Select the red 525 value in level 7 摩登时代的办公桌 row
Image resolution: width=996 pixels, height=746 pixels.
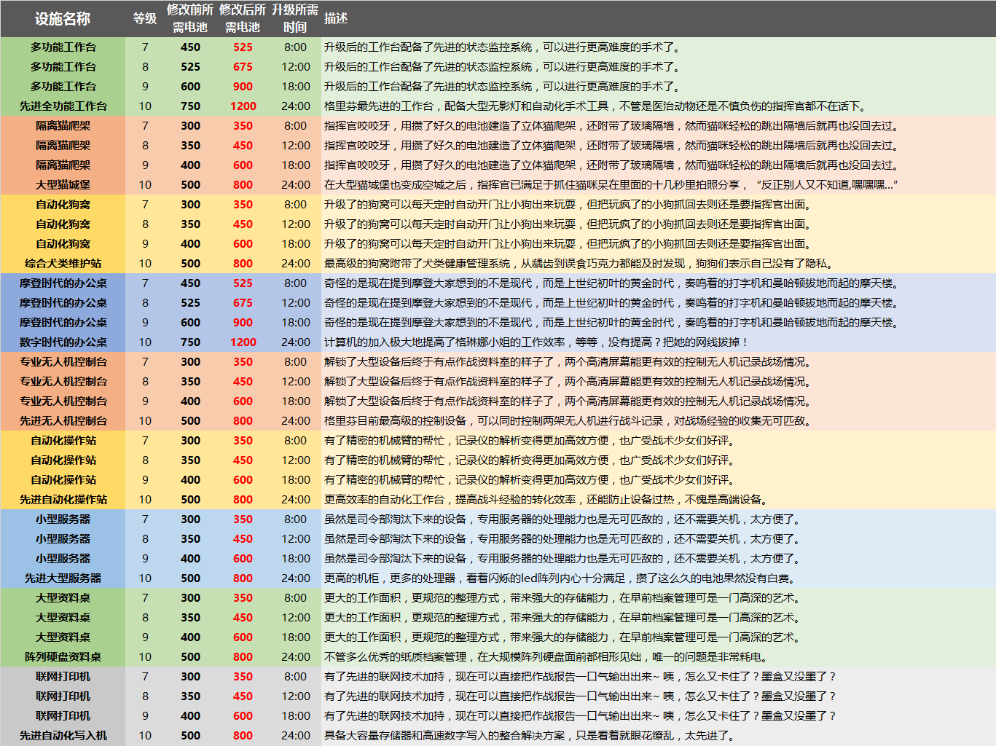click(x=243, y=283)
